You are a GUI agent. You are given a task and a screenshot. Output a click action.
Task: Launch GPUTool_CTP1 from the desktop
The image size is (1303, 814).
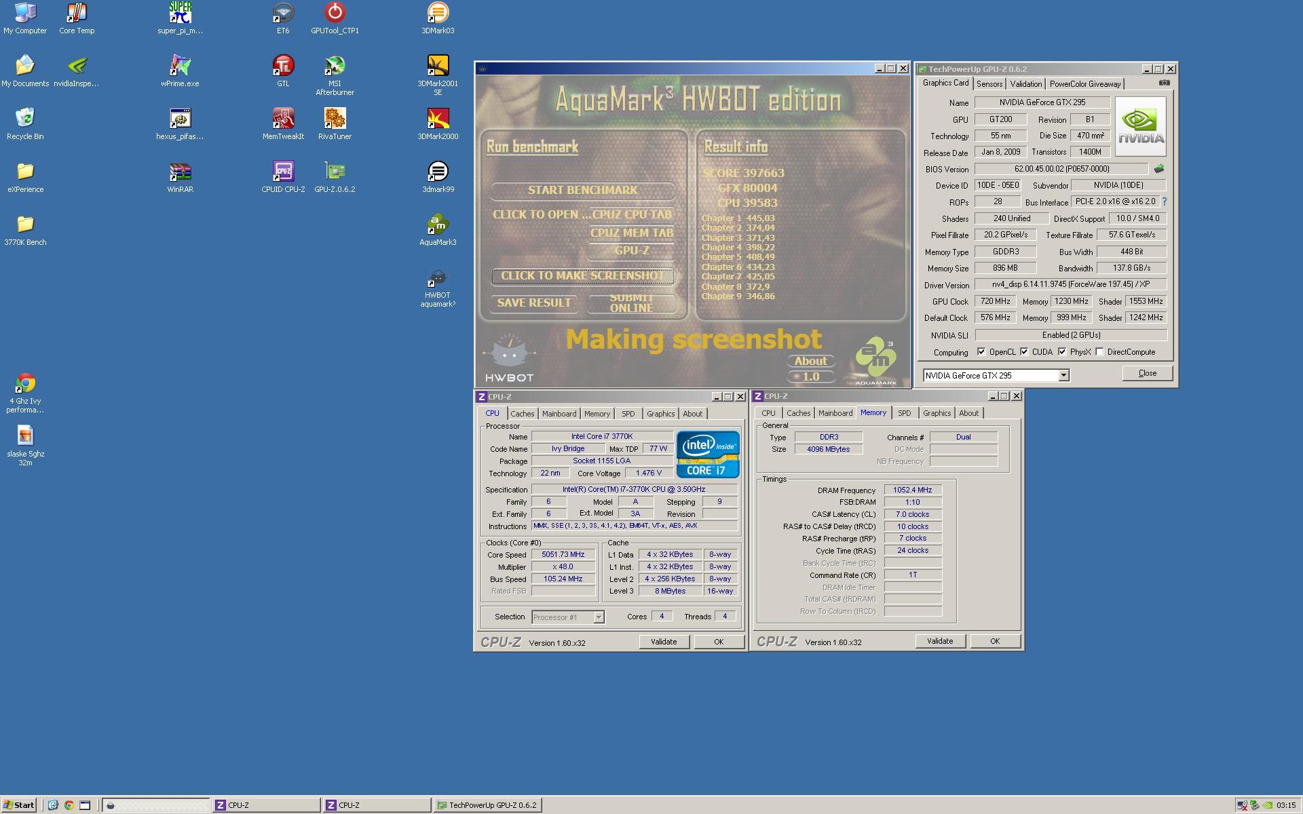pos(335,18)
